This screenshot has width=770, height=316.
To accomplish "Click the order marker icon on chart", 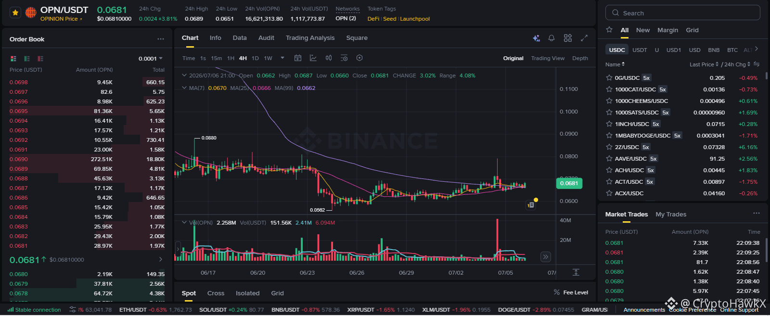I will (531, 205).
